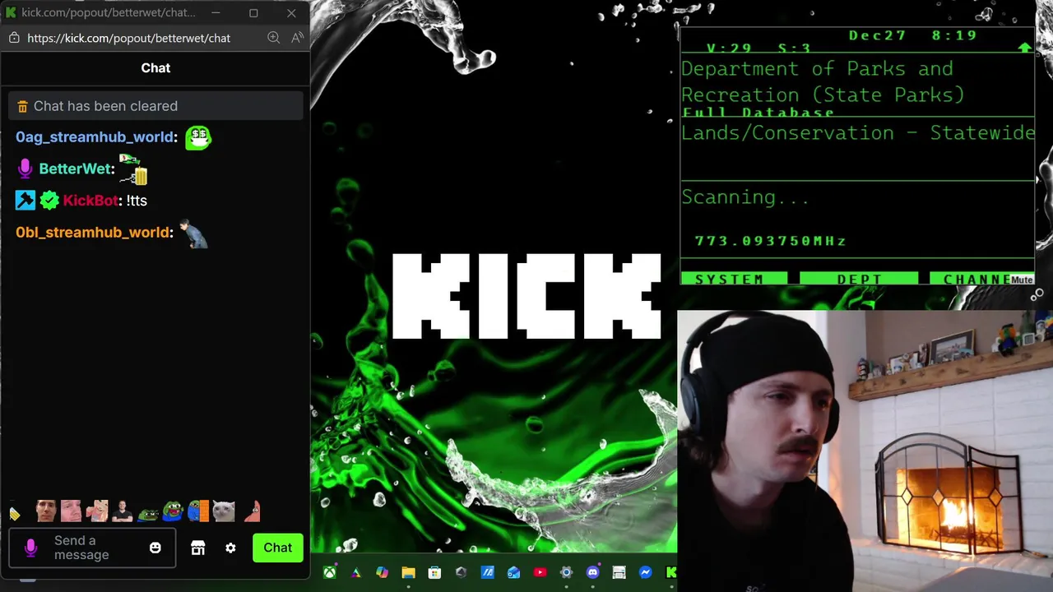Insert the crossed-arms man emote
Viewport: 1053px width, 592px height.
coord(122,511)
